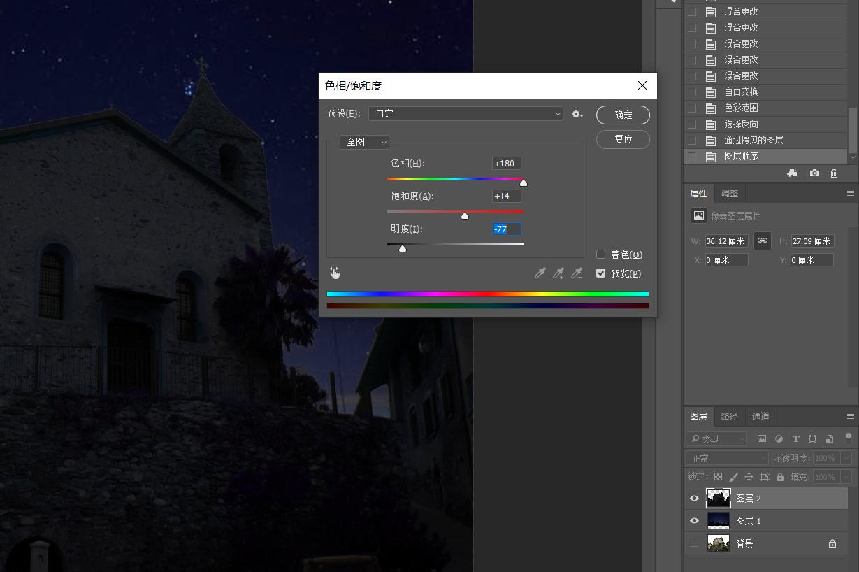Create a new snapshot with the camera icon
Image resolution: width=859 pixels, height=572 pixels.
[814, 173]
